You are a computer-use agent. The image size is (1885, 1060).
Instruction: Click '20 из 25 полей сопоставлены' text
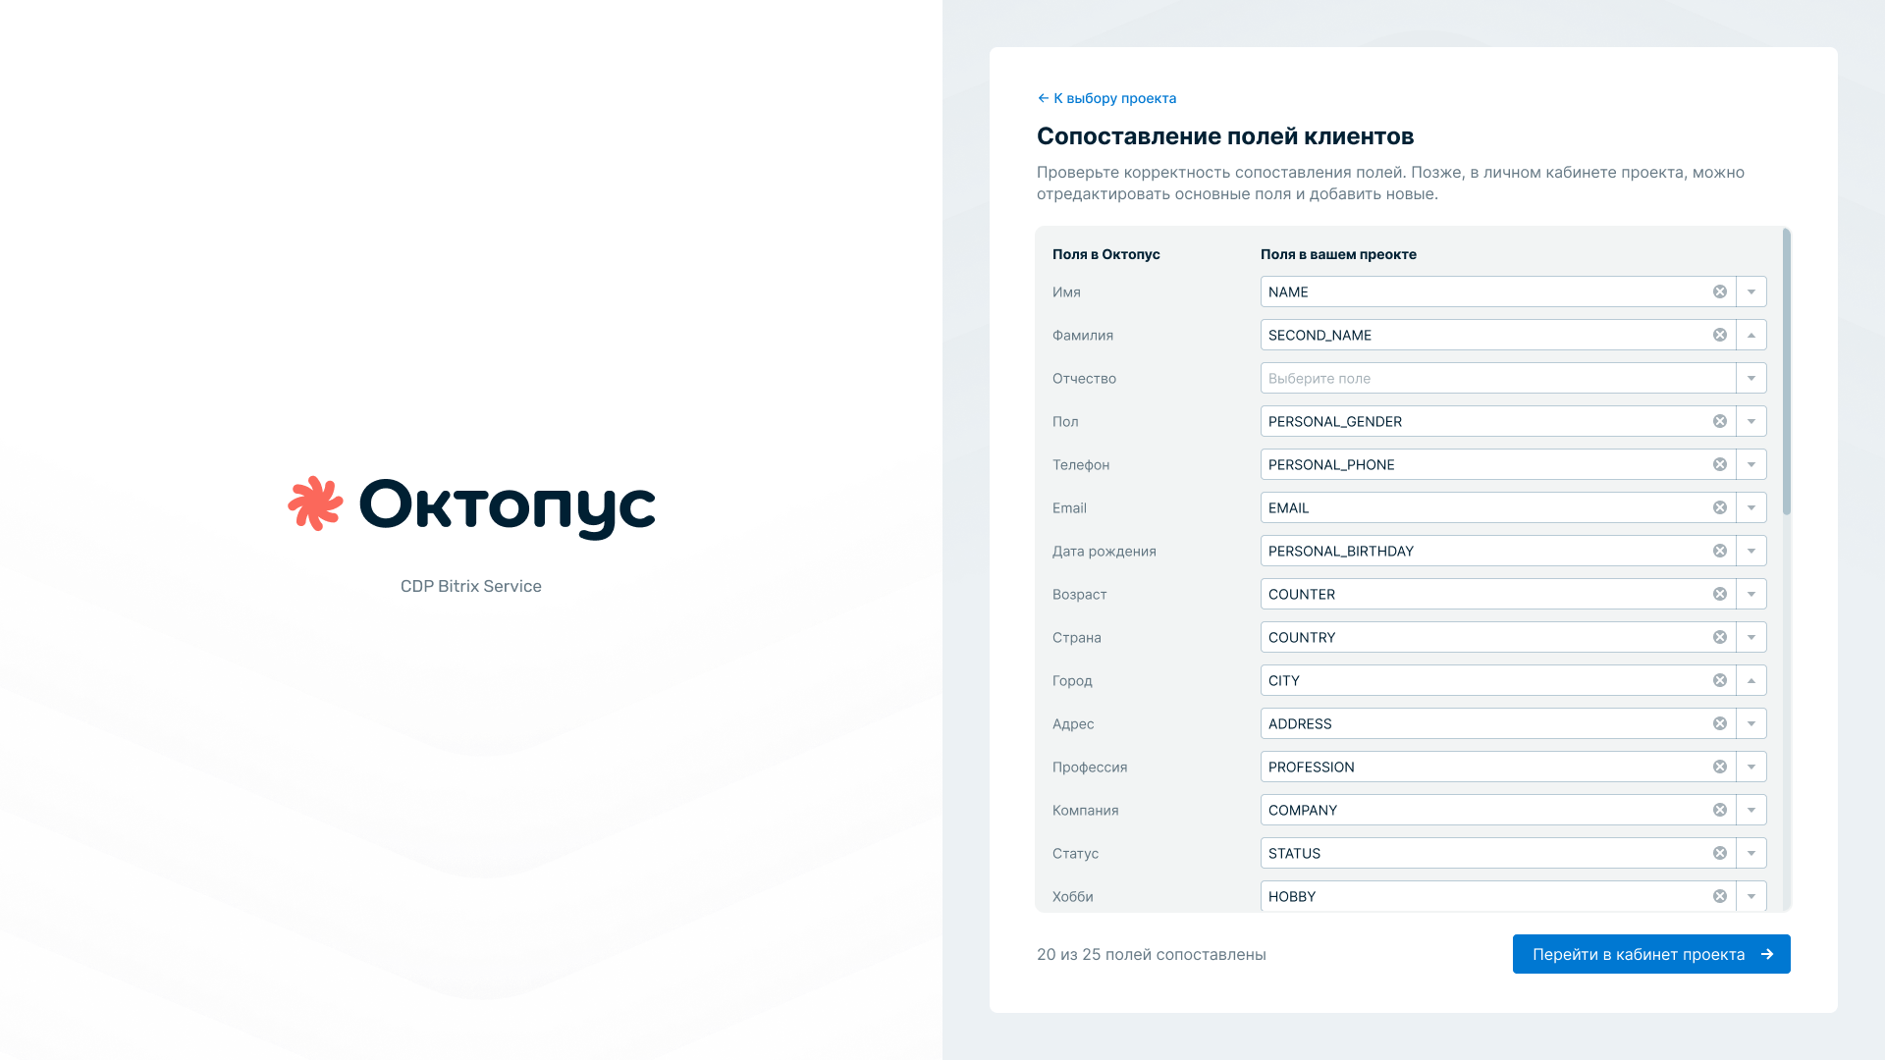pyautogui.click(x=1152, y=954)
